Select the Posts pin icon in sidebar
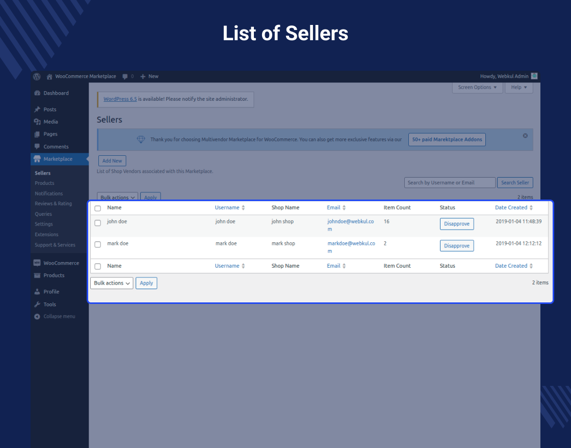Viewport: 571px width, 448px height. [38, 109]
